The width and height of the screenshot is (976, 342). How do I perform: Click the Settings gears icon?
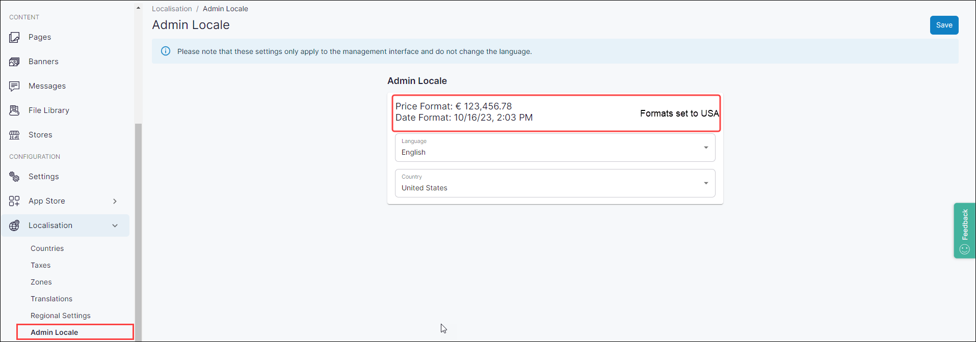pos(14,177)
